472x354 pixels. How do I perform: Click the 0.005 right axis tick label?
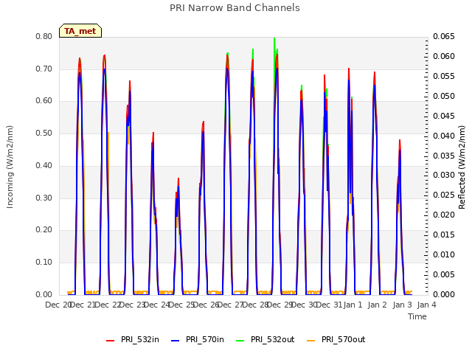444,274
